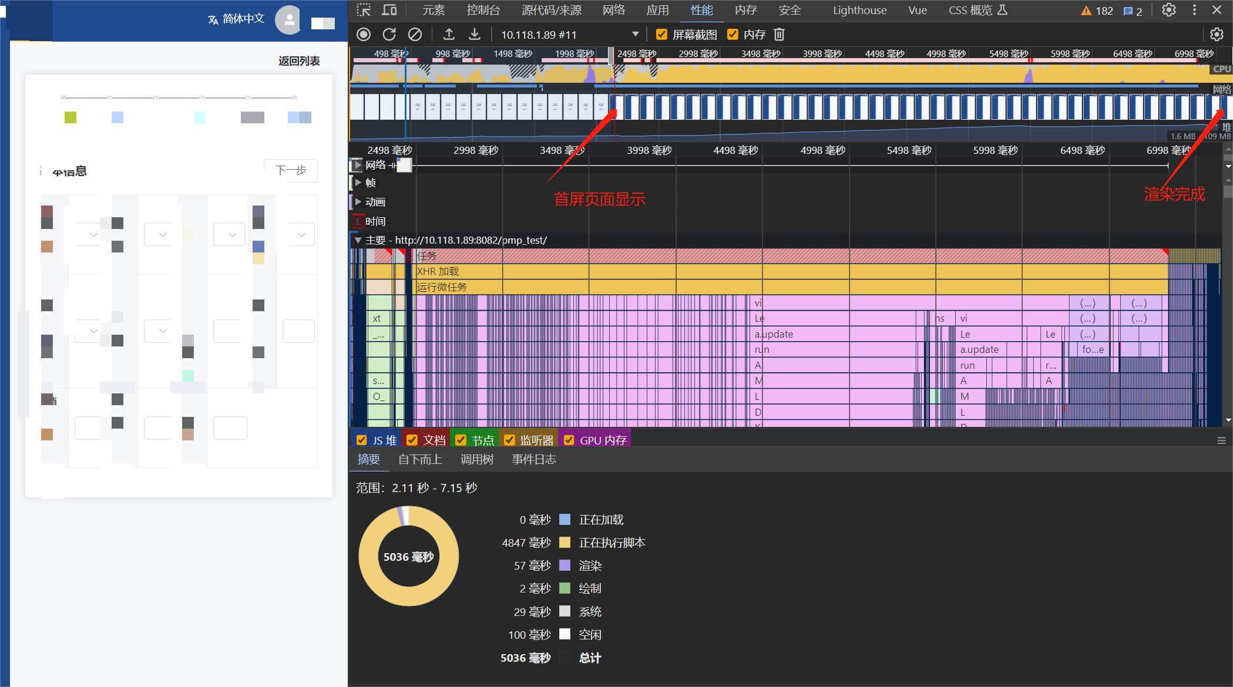The image size is (1233, 687).
Task: Select the 摘要 summary tab
Action: tap(369, 459)
